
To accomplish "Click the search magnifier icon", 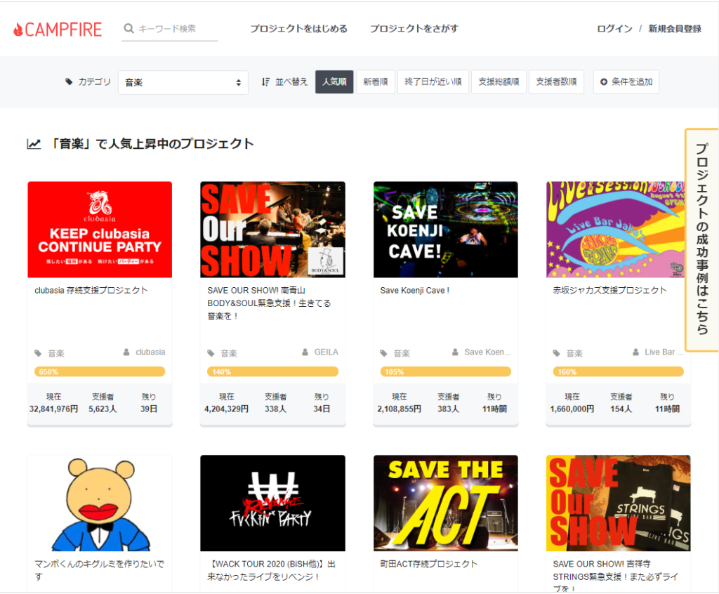I will pyautogui.click(x=129, y=29).
